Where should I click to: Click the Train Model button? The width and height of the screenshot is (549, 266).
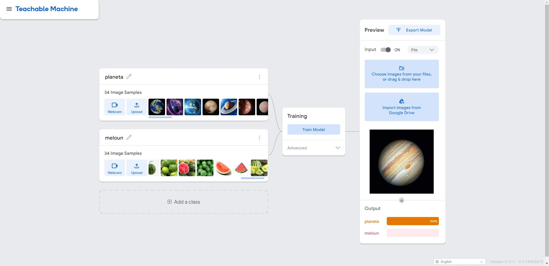coord(314,130)
